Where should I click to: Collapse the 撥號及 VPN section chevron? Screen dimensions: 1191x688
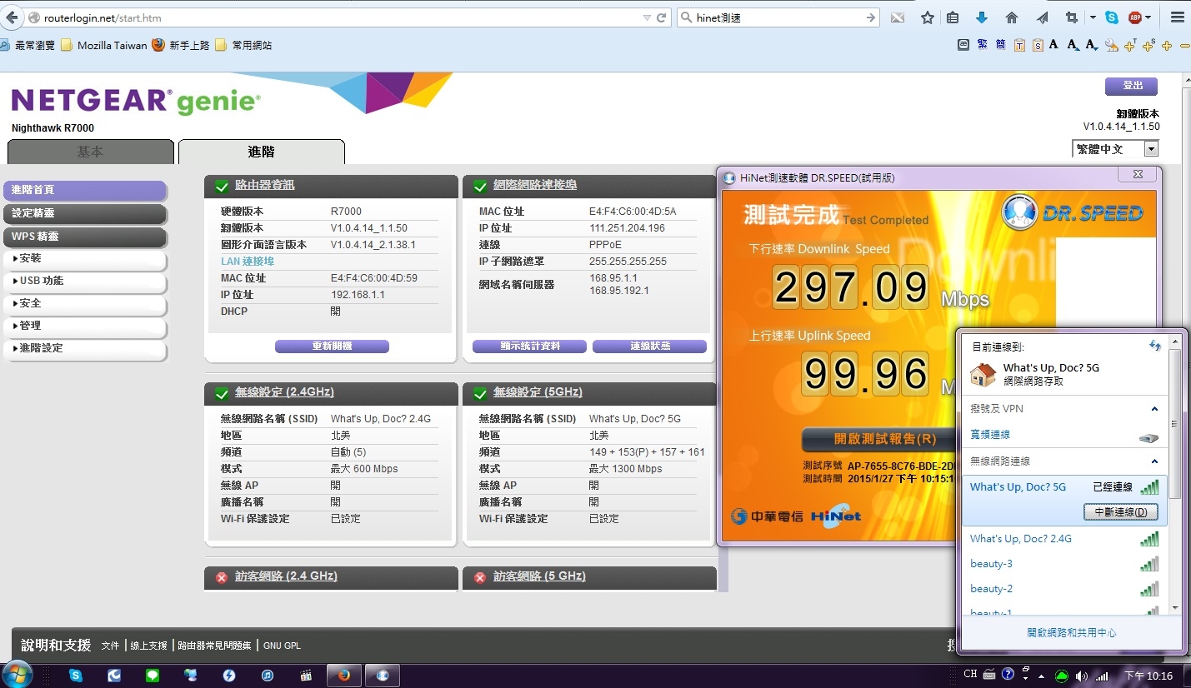pos(1155,409)
